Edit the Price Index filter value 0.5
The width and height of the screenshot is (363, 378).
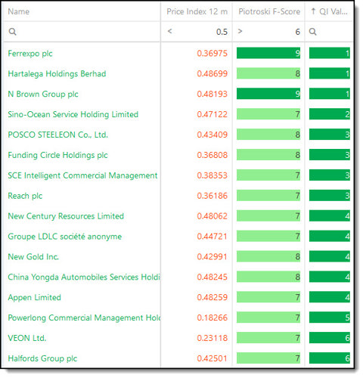coord(222,32)
